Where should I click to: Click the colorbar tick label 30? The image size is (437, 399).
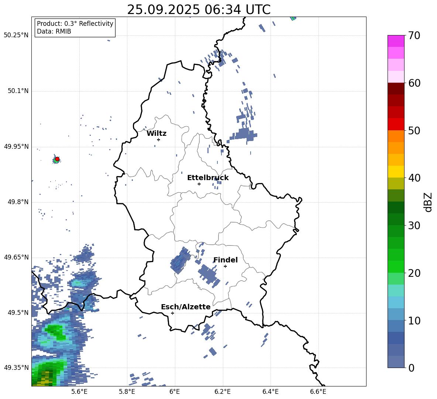414,226
